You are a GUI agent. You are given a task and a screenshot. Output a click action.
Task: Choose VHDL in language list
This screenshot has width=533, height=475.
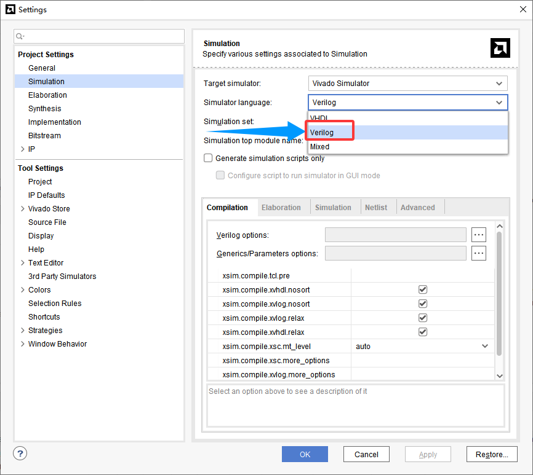coord(408,118)
